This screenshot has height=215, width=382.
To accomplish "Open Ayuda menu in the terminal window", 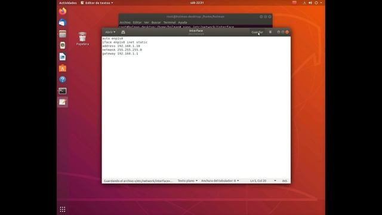I will tap(183, 23).
